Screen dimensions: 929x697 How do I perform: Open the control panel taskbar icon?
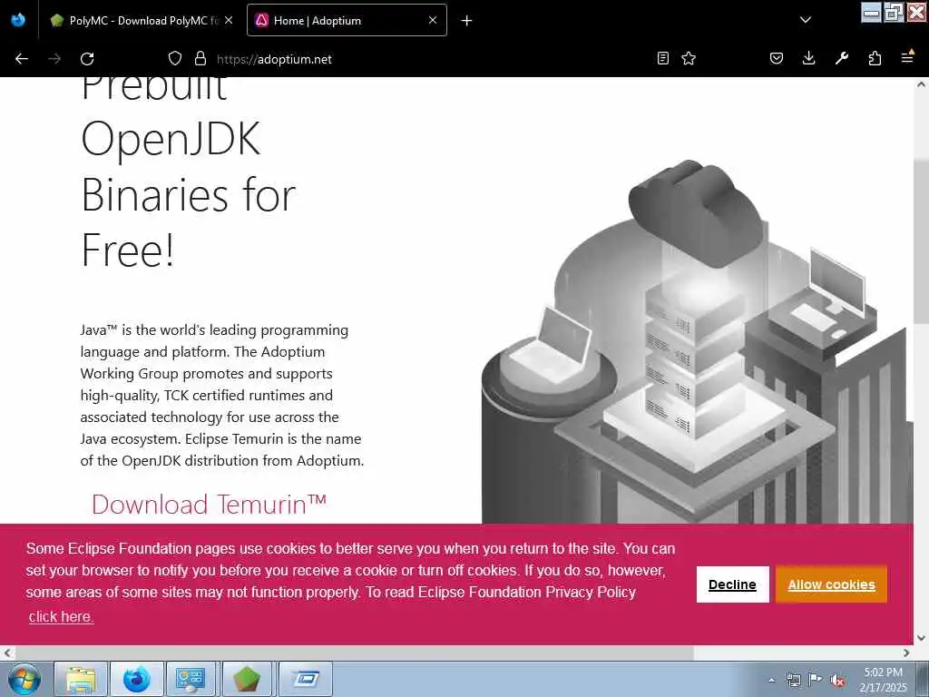[x=191, y=679]
